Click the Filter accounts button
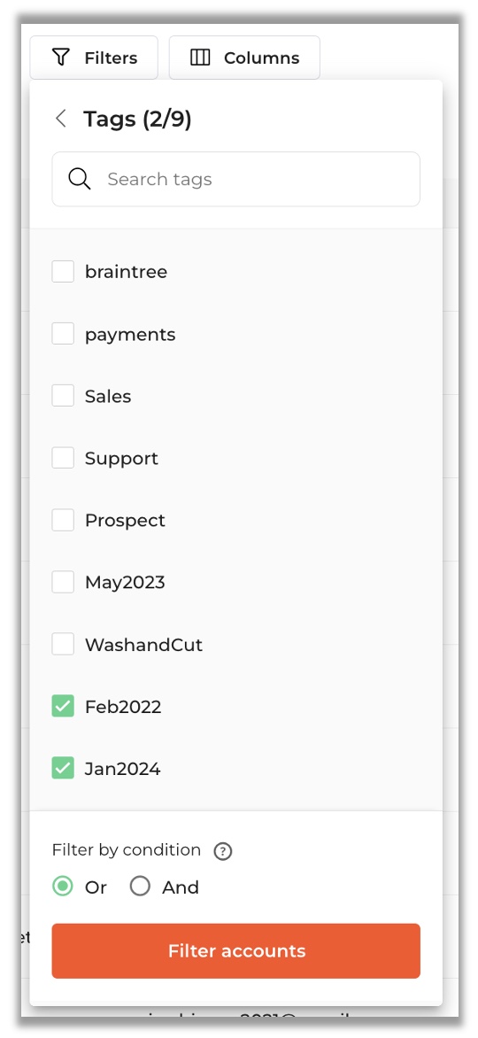This screenshot has height=1038, width=478. 235,950
